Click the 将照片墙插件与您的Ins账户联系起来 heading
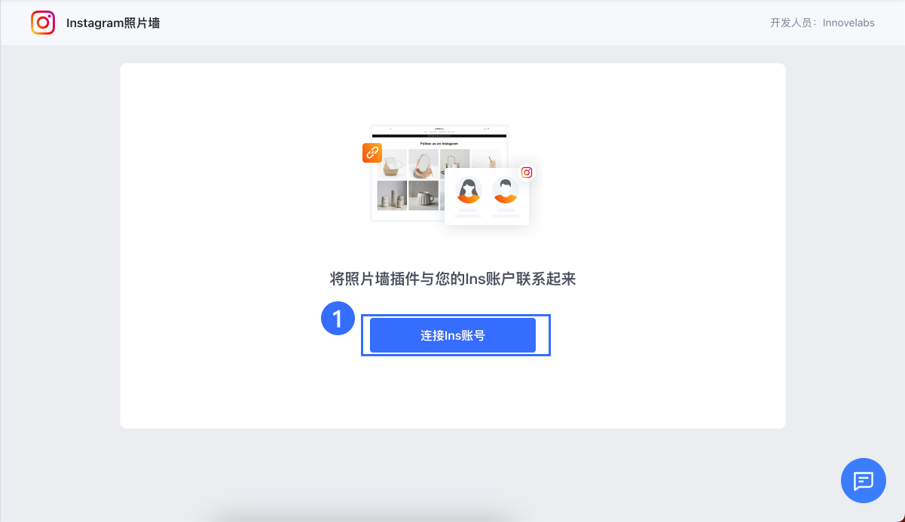This screenshot has height=522, width=905. pyautogui.click(x=453, y=279)
